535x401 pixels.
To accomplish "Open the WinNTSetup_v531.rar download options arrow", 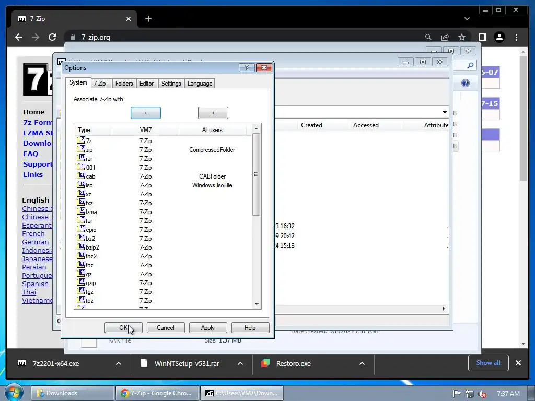I will (x=240, y=363).
